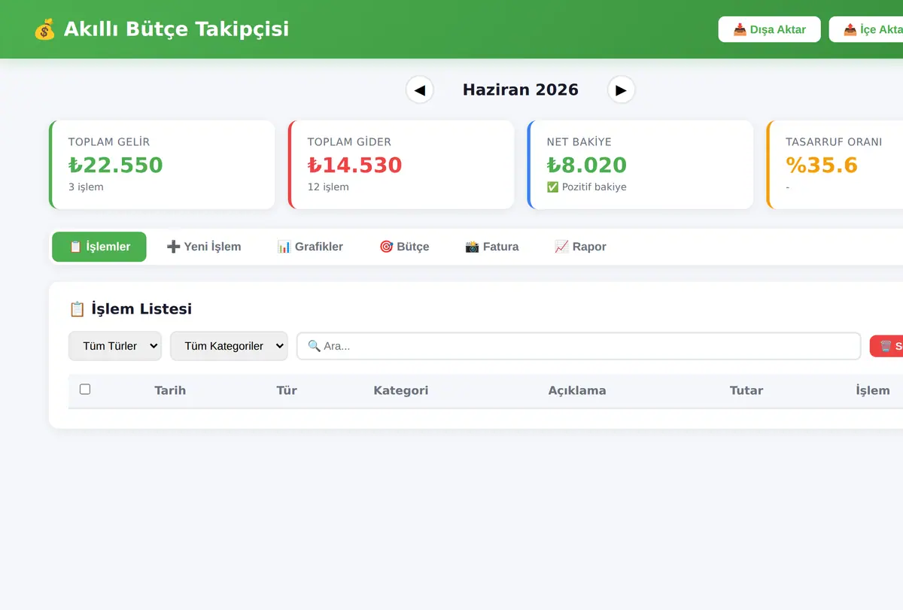Open the Yeni İşlem tab
903x610 pixels.
[x=203, y=247]
